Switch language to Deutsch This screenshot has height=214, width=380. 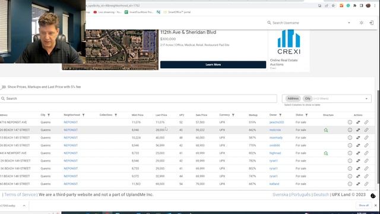click(x=321, y=194)
